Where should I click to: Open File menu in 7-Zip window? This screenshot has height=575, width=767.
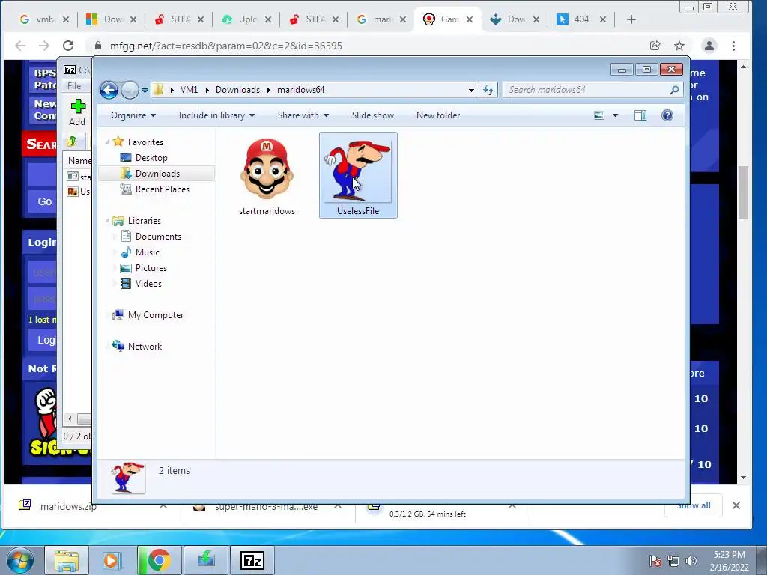(x=74, y=85)
